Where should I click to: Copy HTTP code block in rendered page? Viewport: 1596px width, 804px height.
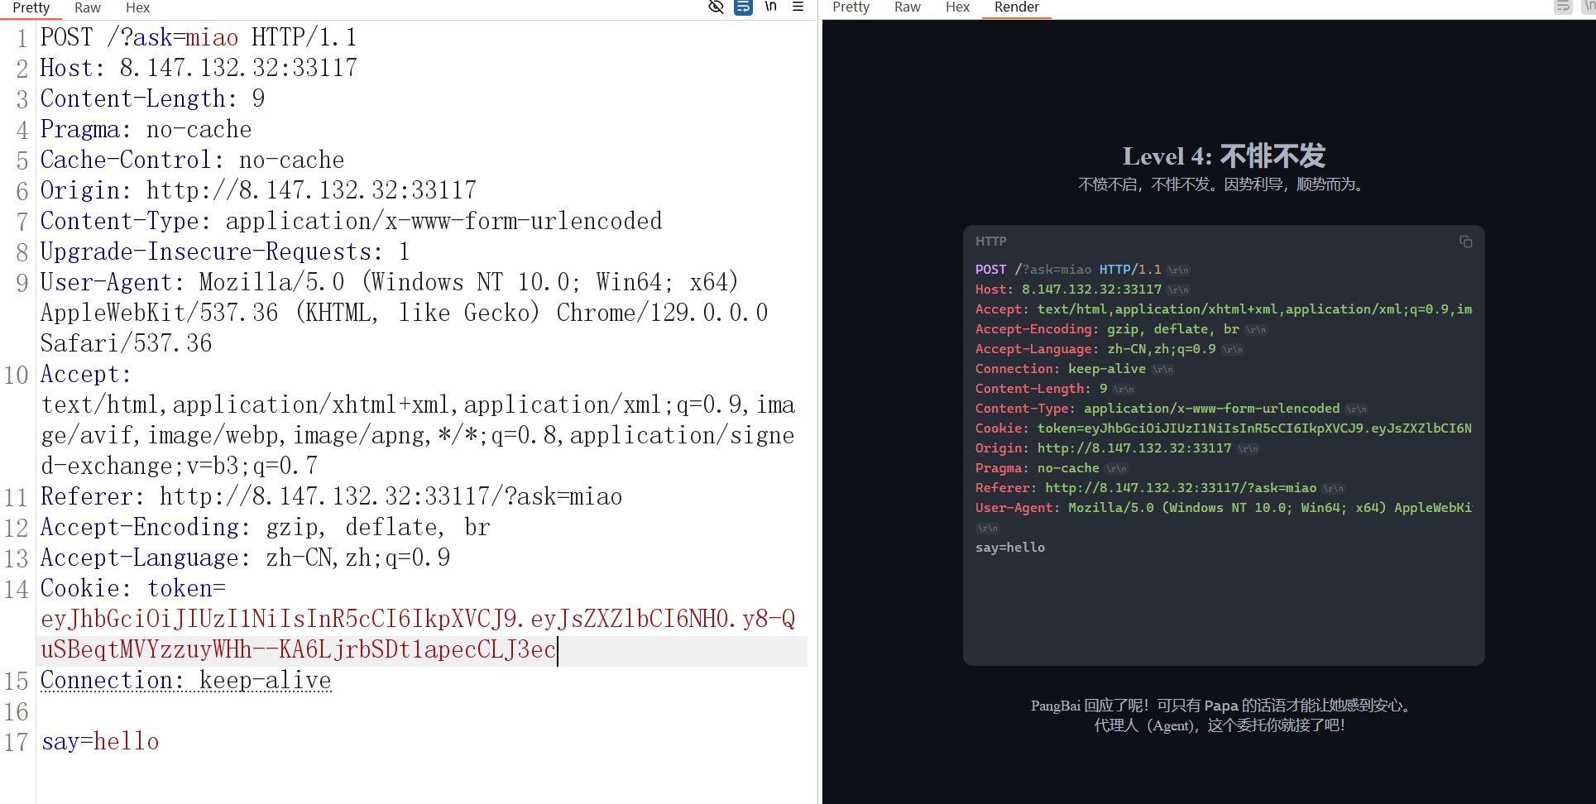[x=1465, y=242]
